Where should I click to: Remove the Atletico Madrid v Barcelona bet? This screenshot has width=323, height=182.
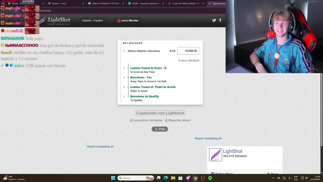click(x=124, y=51)
